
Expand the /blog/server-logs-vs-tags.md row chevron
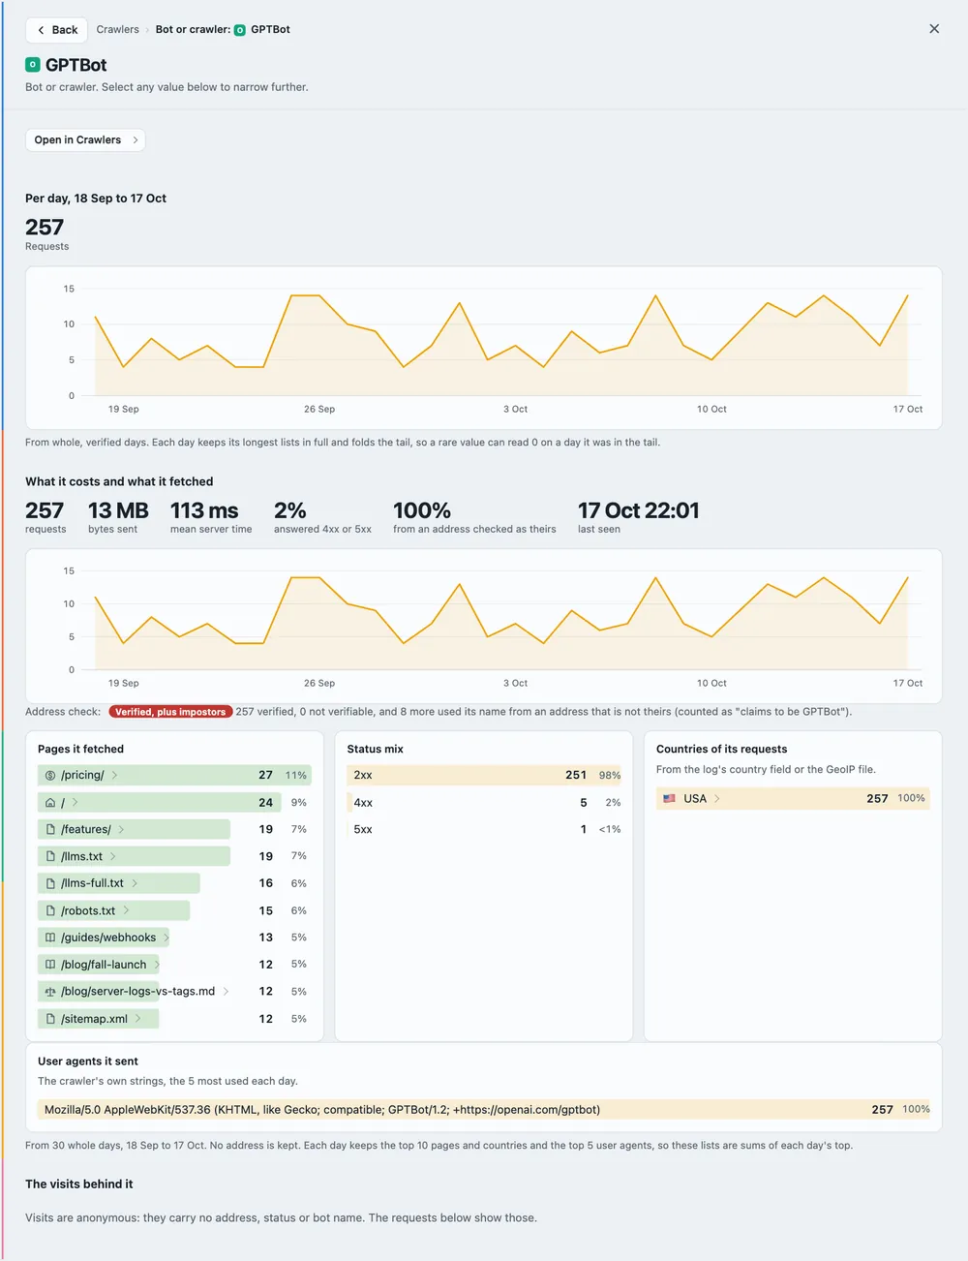click(x=226, y=992)
